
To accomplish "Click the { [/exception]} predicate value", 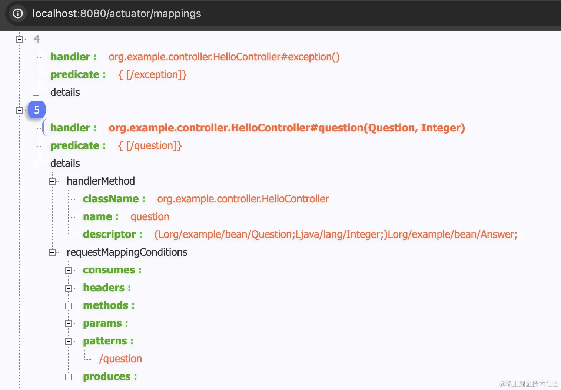I will pos(152,74).
